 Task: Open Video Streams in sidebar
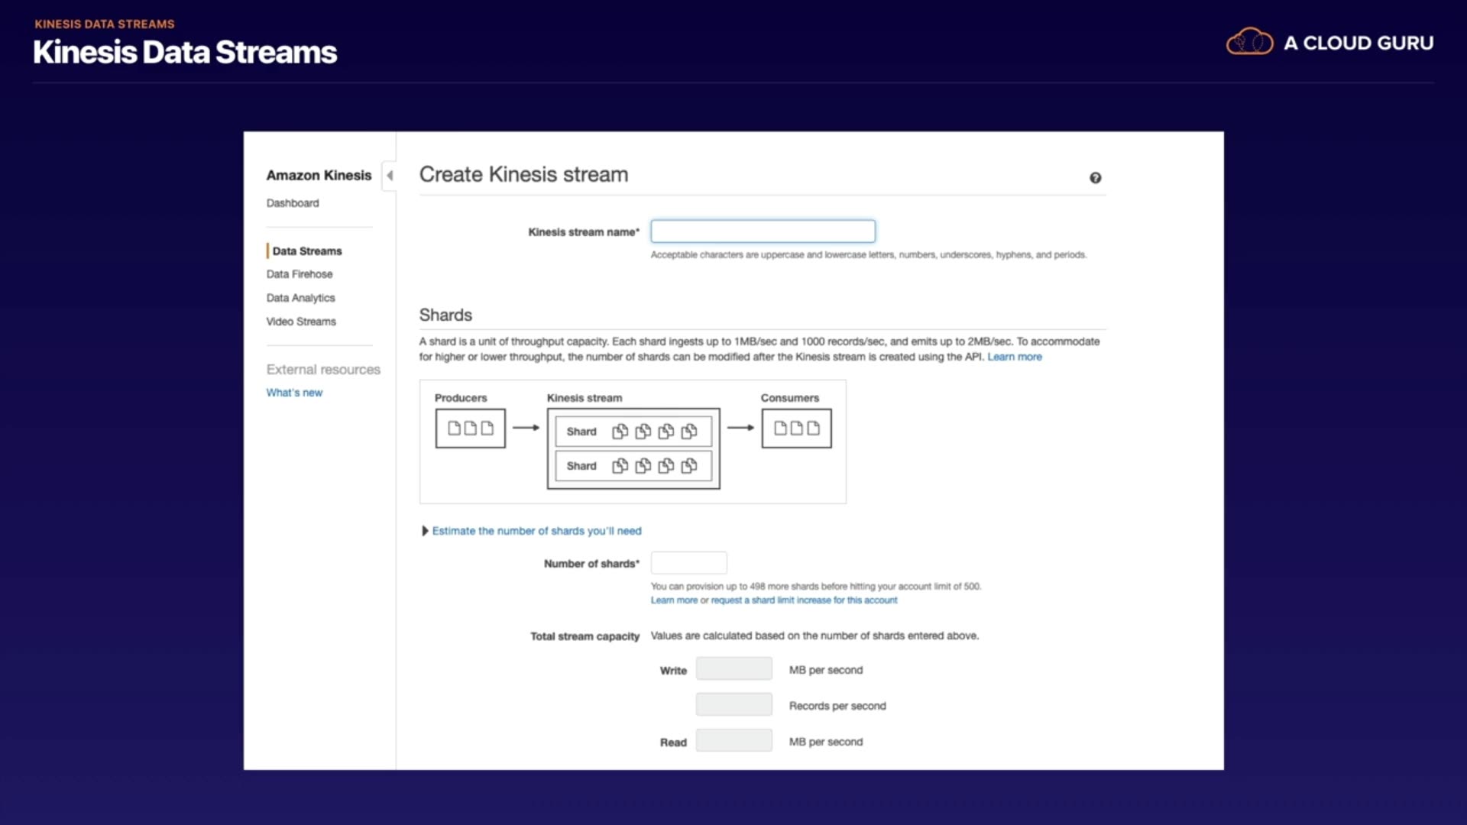pyautogui.click(x=301, y=322)
